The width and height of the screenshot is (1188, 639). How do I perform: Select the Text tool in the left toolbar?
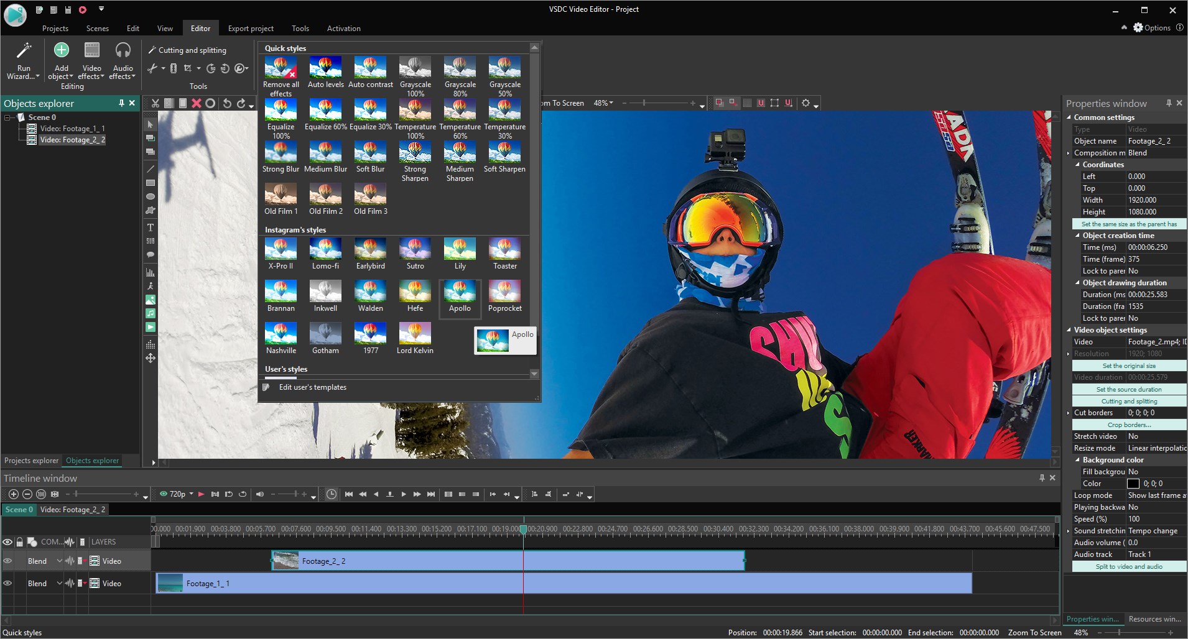pos(150,228)
